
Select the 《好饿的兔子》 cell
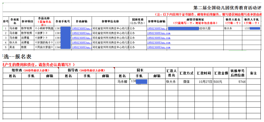click(44, 42)
